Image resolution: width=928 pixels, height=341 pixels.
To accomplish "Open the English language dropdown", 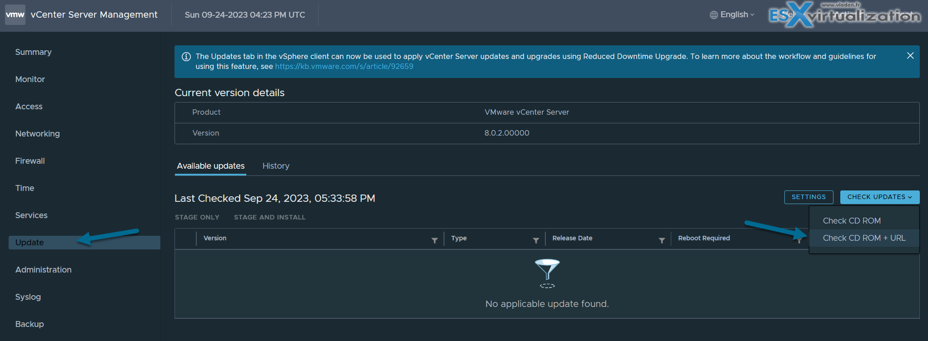I will point(737,15).
